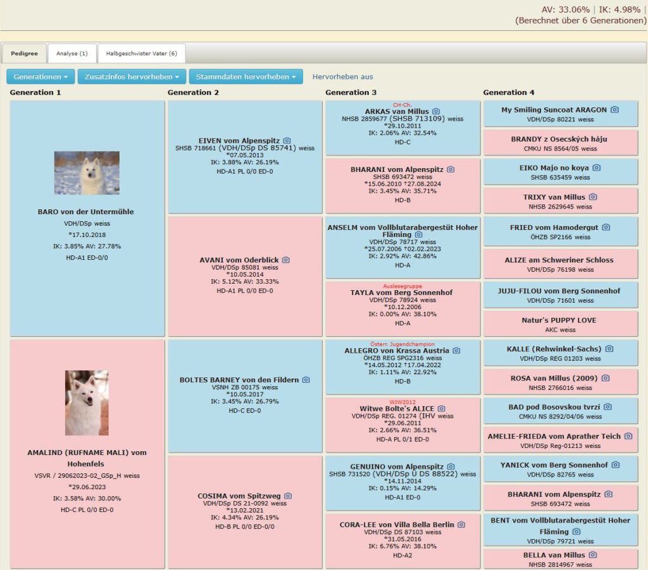The height and width of the screenshot is (570, 648).
Task: Click camera icon next to COSIMA vom Spitzweg
Action: [x=288, y=496]
